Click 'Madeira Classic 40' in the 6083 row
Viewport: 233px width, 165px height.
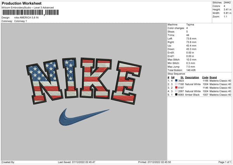click(220, 95)
